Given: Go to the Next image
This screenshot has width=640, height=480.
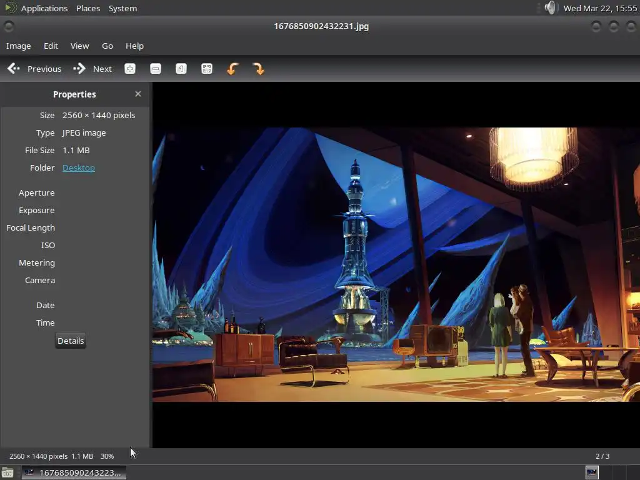Looking at the screenshot, I should pos(92,69).
